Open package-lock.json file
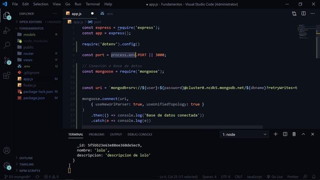This screenshot has width=320, height=180. click(38, 91)
